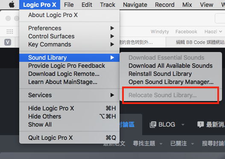Click Relocate Sound Library…
Viewport: 225px width, 159px height.
pyautogui.click(x=171, y=95)
